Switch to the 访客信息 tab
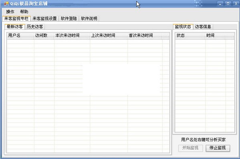Screen dimensions: 240x159 pos(203,26)
